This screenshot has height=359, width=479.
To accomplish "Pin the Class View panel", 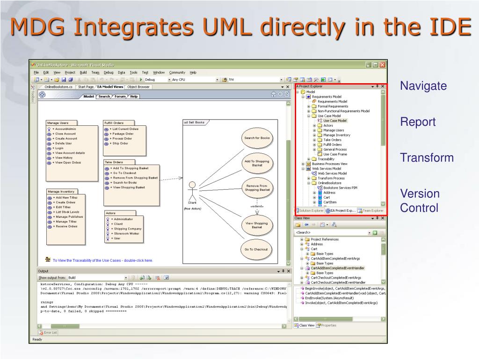I will 377,218.
